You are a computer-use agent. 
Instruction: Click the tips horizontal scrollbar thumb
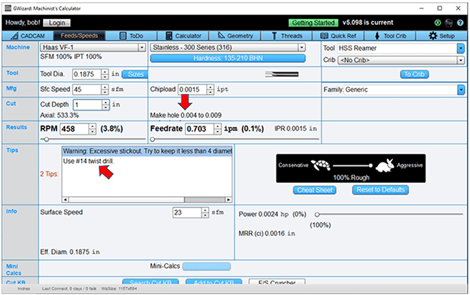click(x=205, y=200)
